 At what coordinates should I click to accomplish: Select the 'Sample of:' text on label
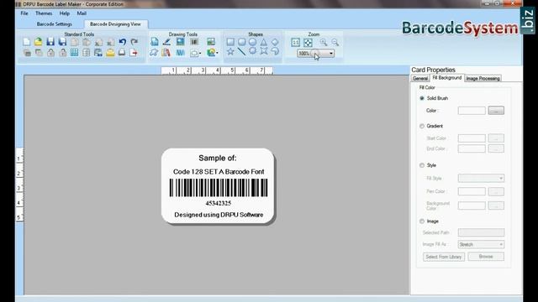point(218,158)
